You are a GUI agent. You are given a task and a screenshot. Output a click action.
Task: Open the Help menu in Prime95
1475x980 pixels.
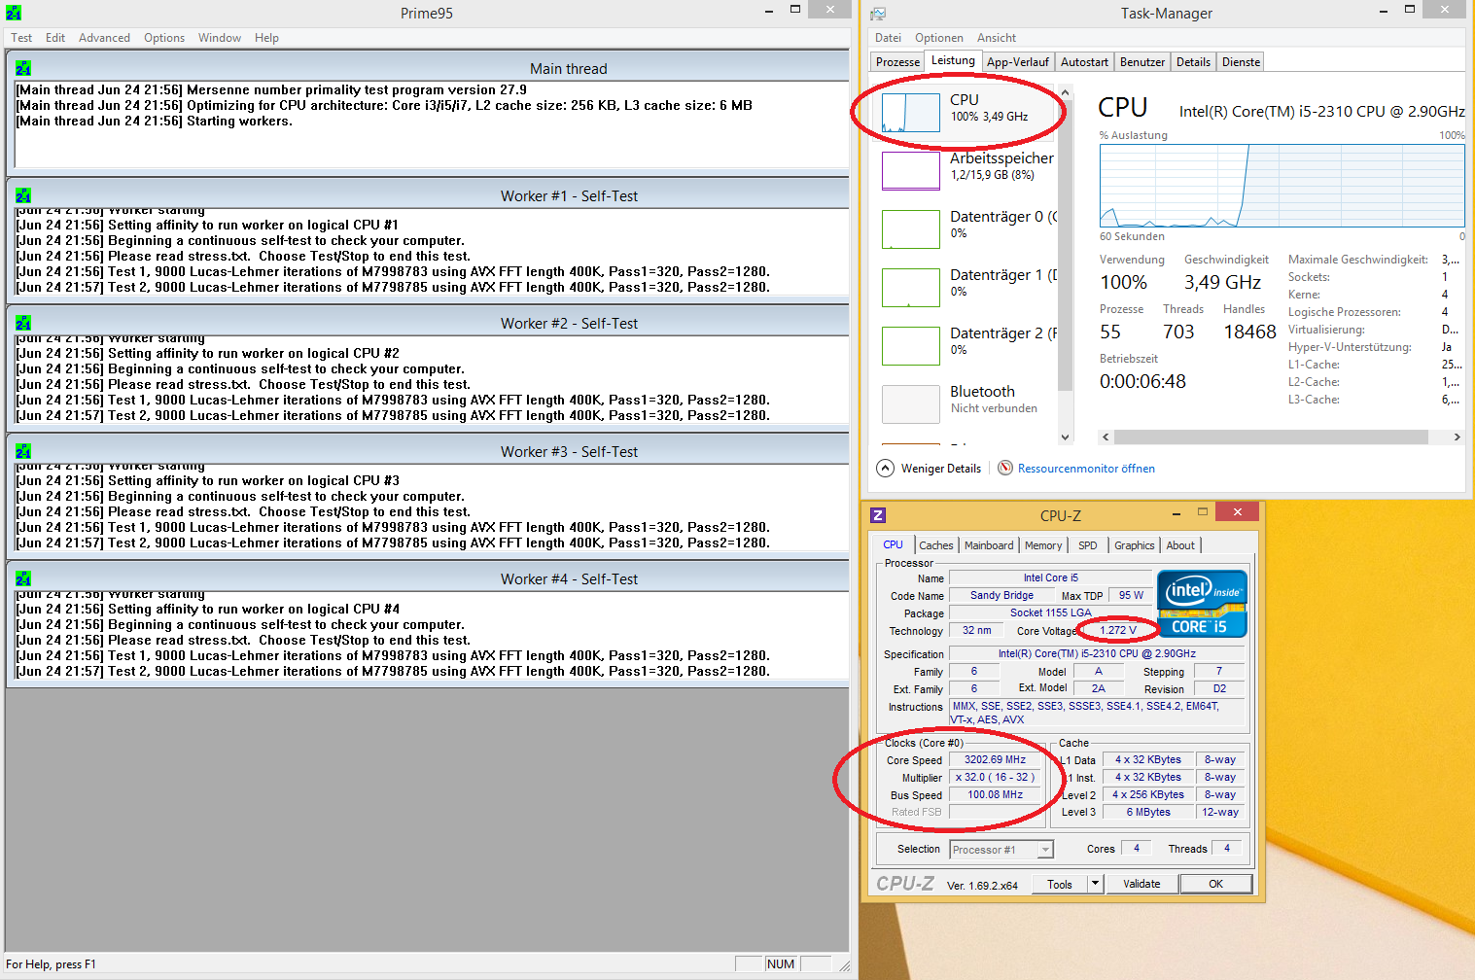tap(266, 38)
